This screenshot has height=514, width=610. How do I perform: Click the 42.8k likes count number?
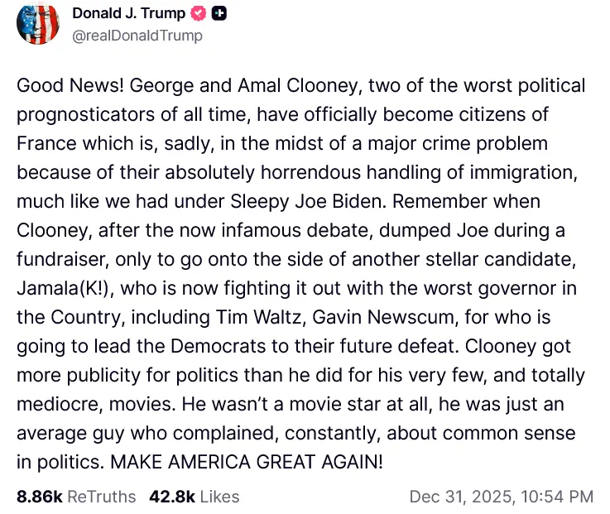[172, 497]
